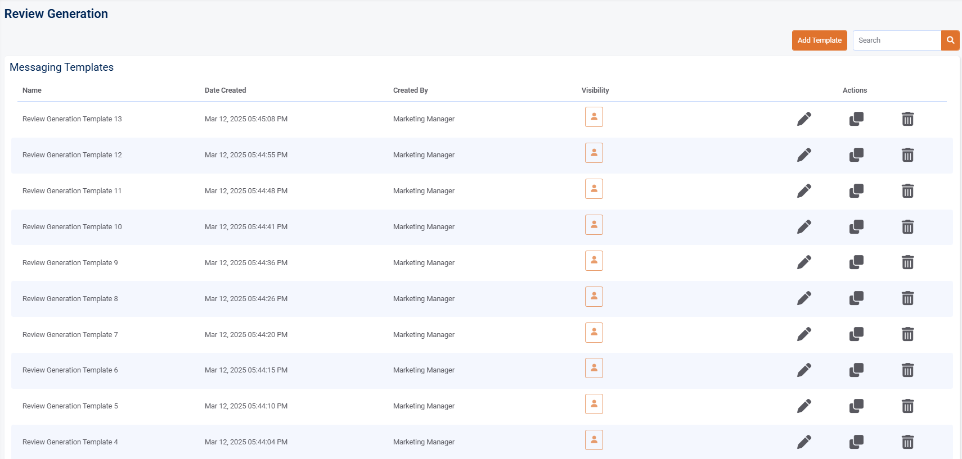The width and height of the screenshot is (962, 459).
Task: Click the Name column header
Action: tap(32, 90)
